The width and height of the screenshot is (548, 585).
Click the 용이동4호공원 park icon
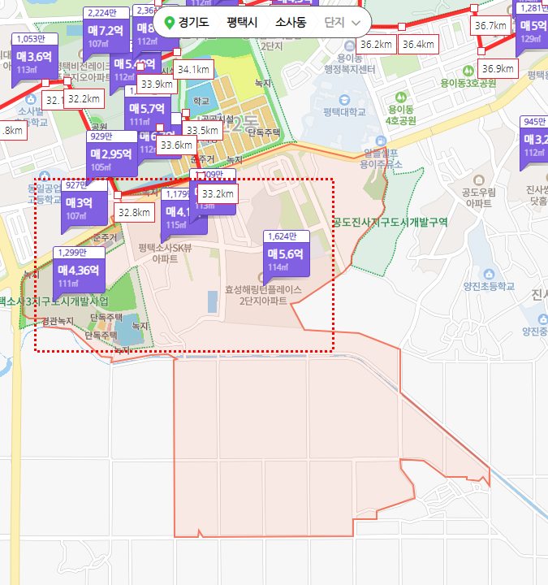[x=401, y=97]
